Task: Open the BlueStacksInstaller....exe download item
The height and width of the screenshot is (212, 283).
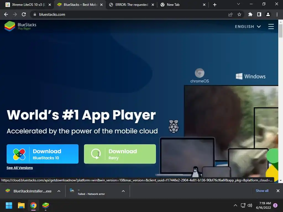Action: coord(28,191)
